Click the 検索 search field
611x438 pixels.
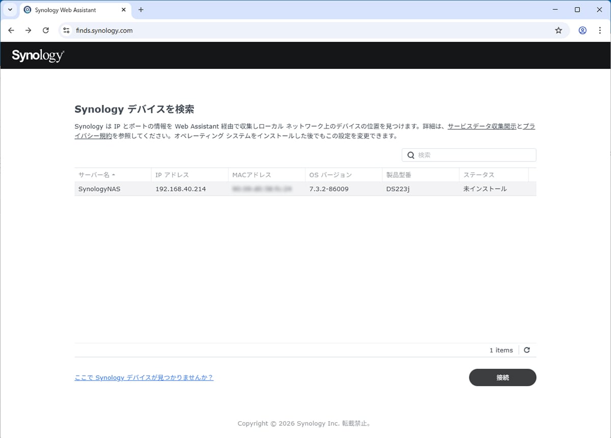point(474,155)
